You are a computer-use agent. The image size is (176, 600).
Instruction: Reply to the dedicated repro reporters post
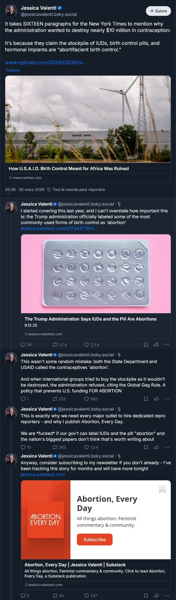23,447
